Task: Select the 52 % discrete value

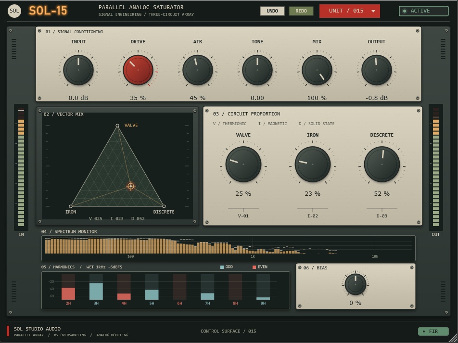Action: point(382,194)
